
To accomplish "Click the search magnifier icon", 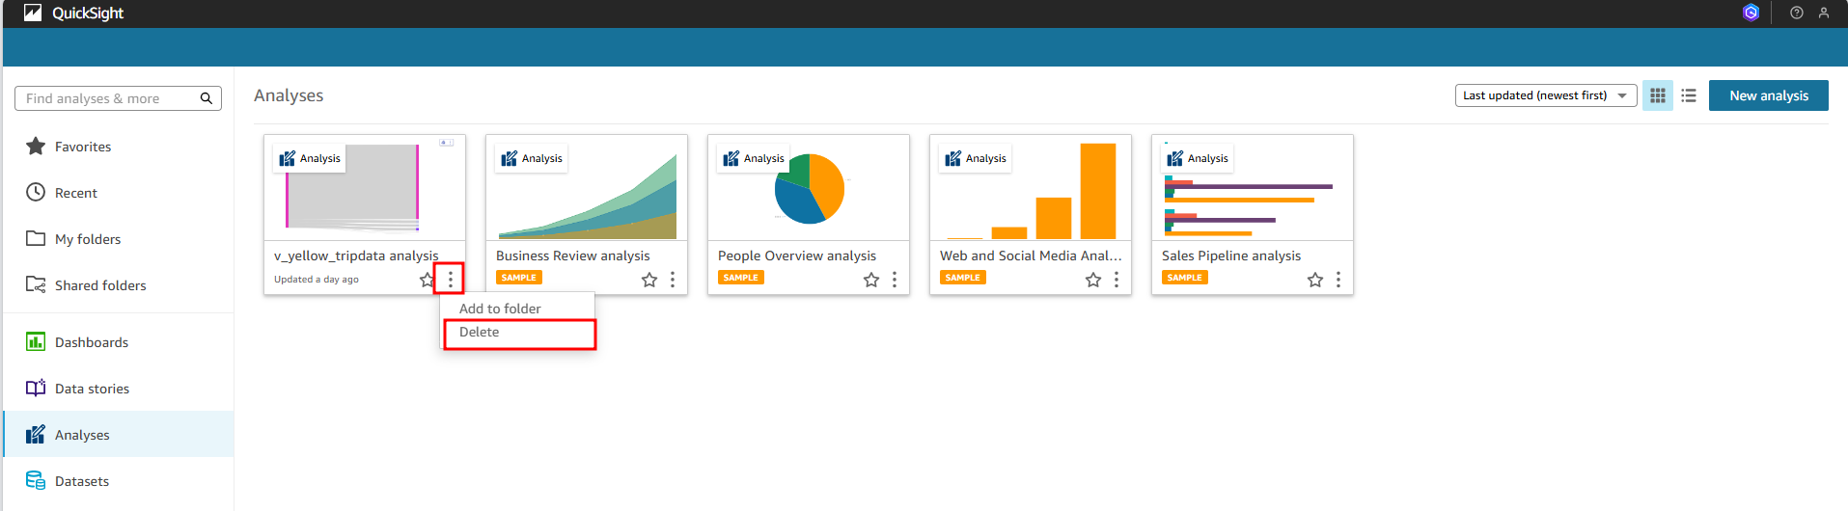I will coord(206,98).
